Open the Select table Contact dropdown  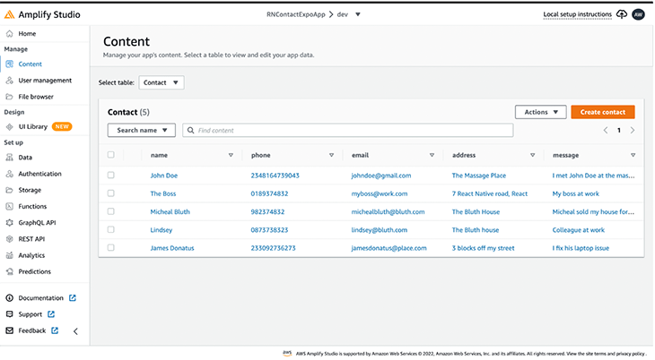pyautogui.click(x=162, y=82)
